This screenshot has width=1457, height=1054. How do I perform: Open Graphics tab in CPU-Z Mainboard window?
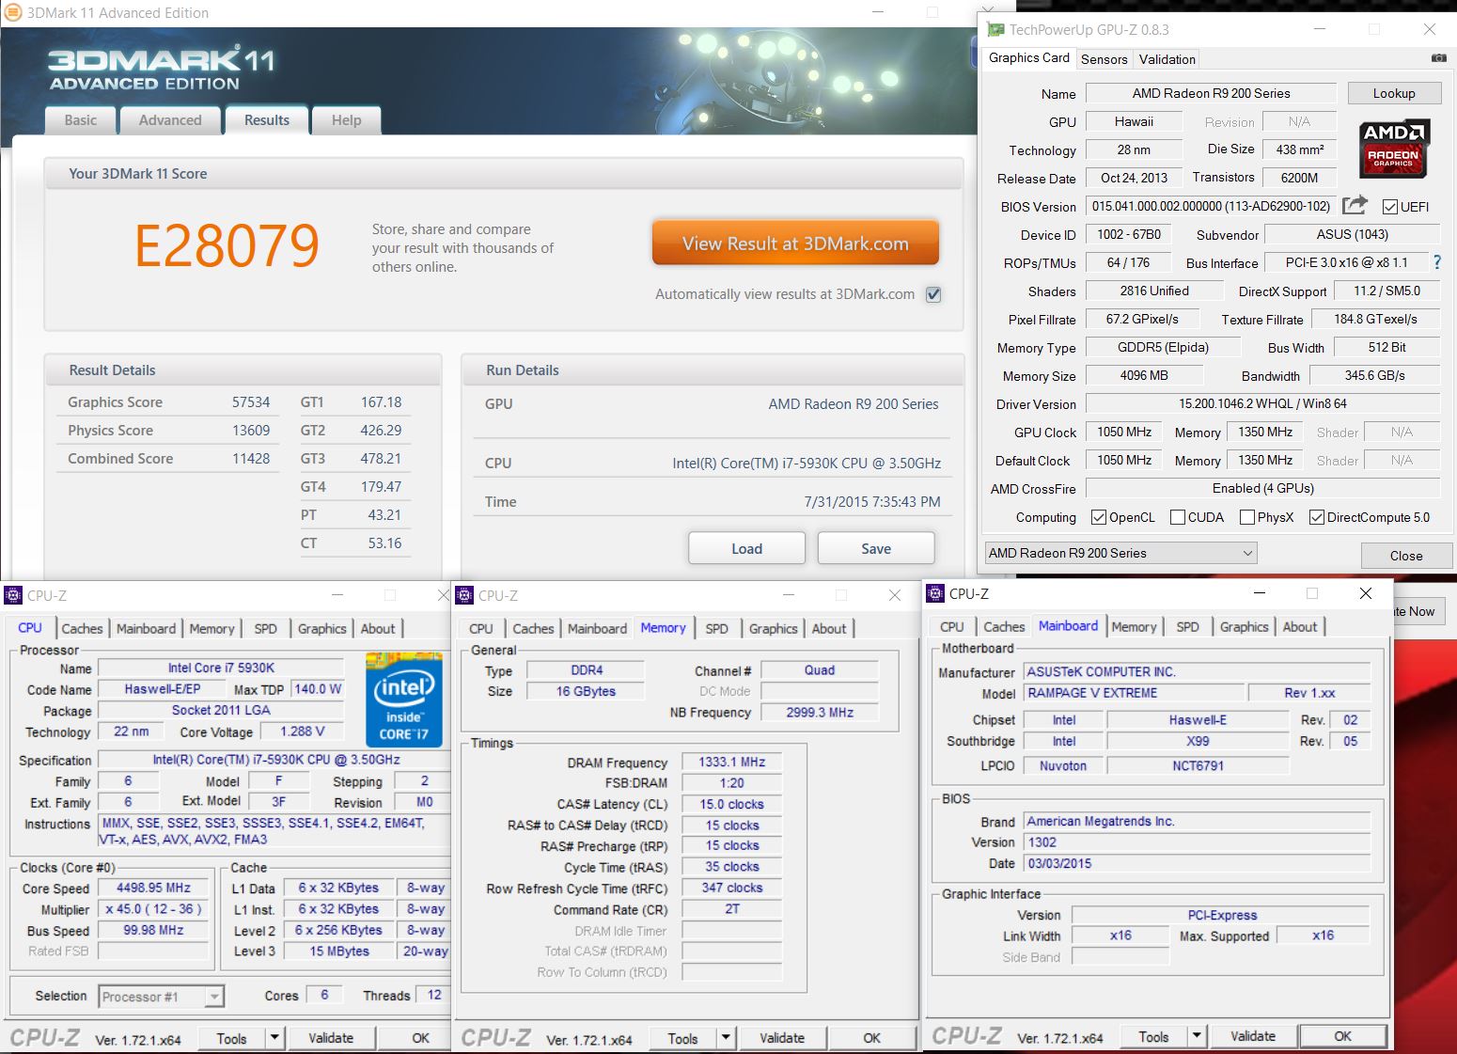coord(1244,627)
